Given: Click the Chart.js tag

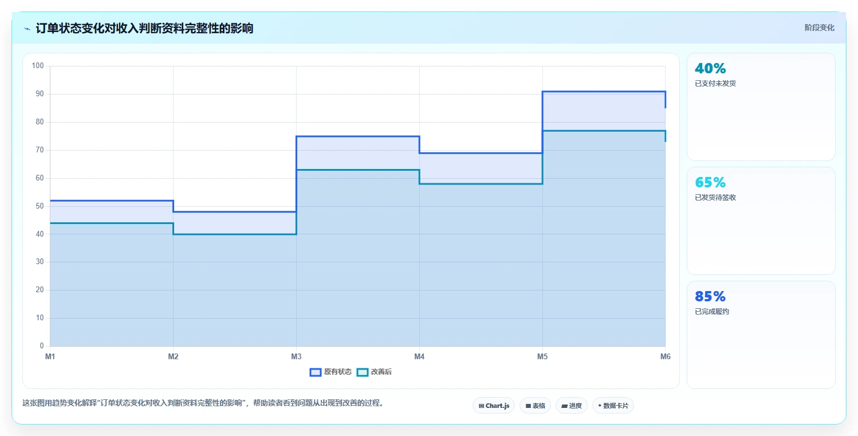Looking at the screenshot, I should click(494, 406).
